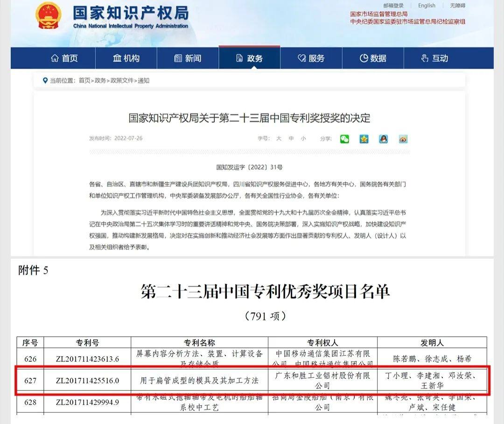Click serial number 628 cell
Viewport: 504px width, 424px height.
30,402
